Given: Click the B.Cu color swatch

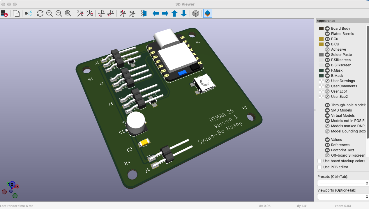Looking at the screenshot, I should pos(321,44).
